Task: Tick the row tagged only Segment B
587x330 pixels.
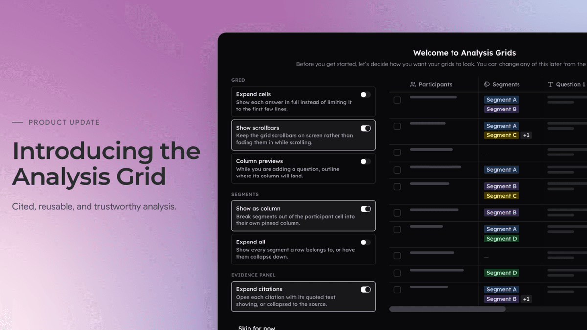Action: [397, 213]
